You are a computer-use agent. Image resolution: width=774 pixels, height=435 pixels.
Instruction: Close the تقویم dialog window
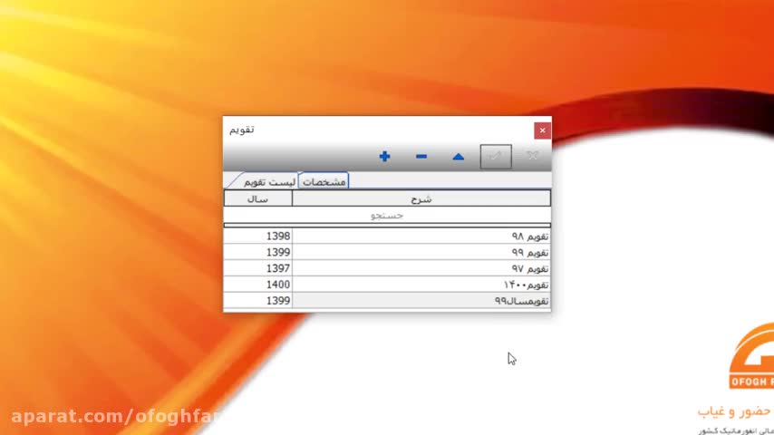pos(542,130)
